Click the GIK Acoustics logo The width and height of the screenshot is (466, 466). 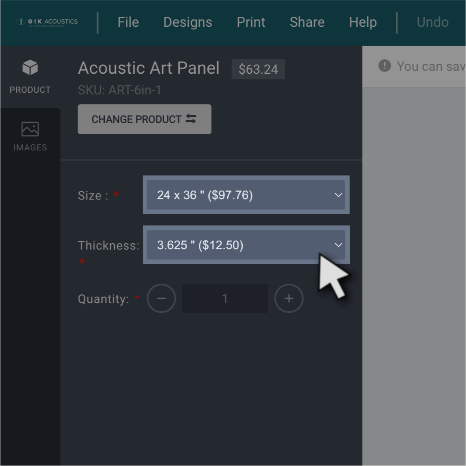tap(47, 22)
